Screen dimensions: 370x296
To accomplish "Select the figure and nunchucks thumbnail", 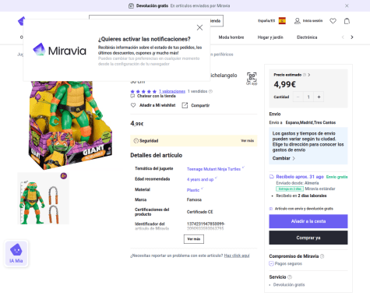I will [43, 199].
